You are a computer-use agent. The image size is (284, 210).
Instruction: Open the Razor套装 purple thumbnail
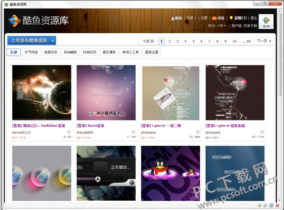tap(106, 93)
